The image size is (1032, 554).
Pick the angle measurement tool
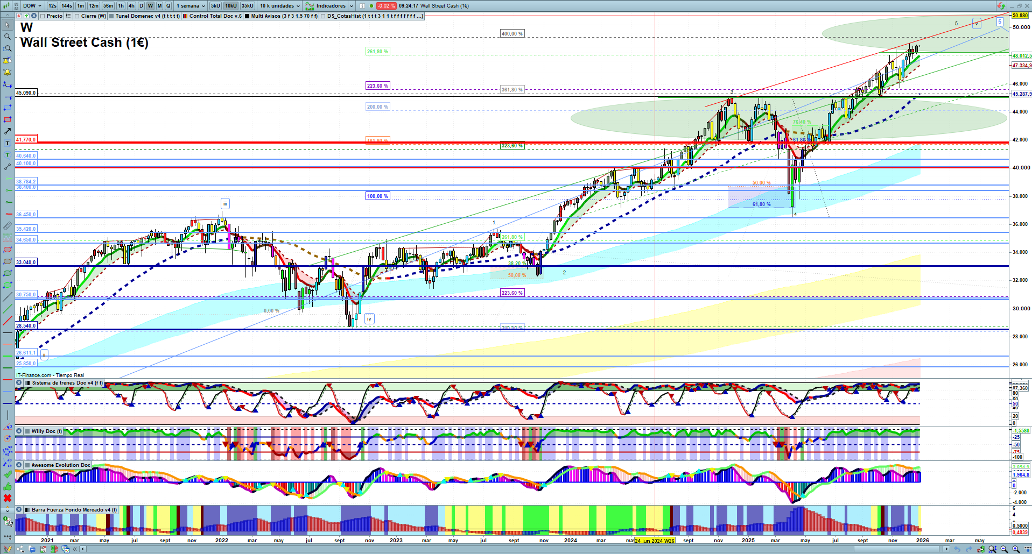pyautogui.click(x=8, y=427)
